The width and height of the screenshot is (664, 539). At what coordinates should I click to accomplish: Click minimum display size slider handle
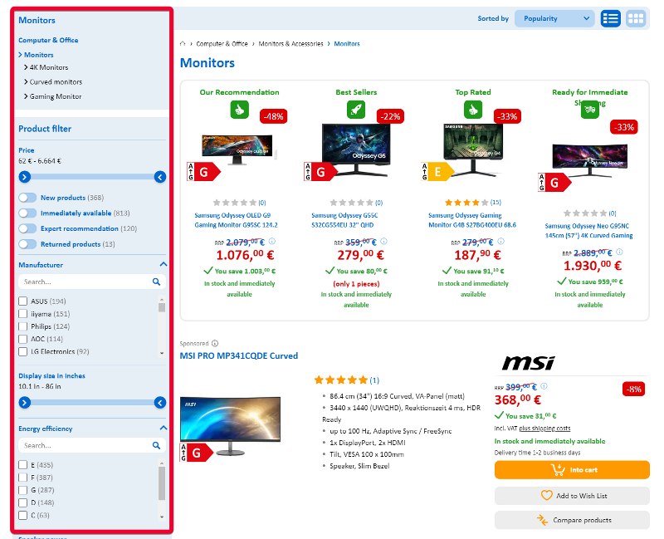[25, 403]
